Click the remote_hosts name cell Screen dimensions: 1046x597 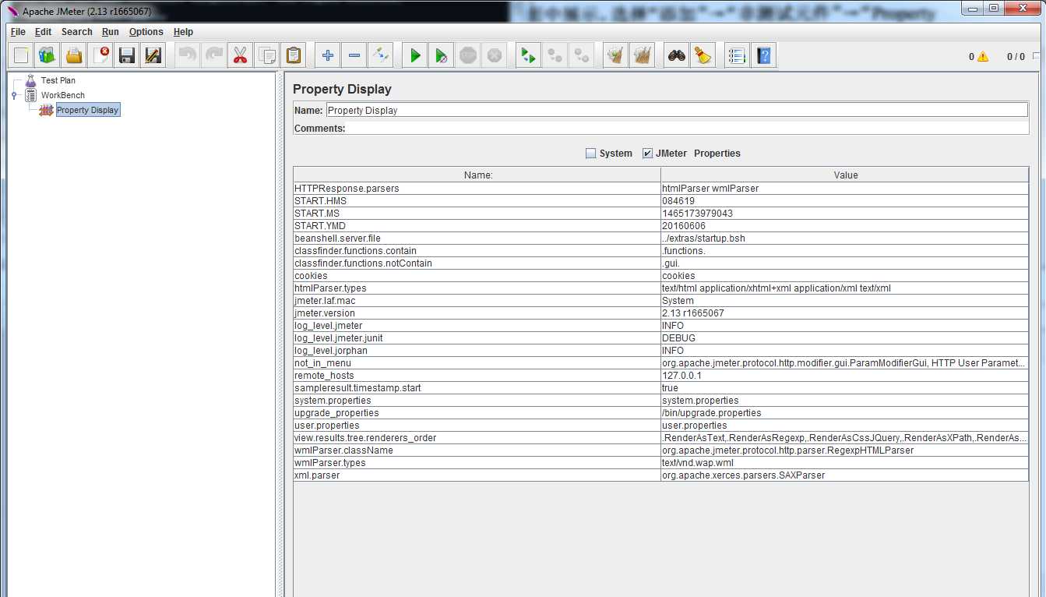click(x=477, y=376)
